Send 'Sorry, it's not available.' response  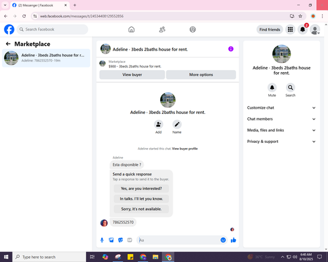[141, 209]
